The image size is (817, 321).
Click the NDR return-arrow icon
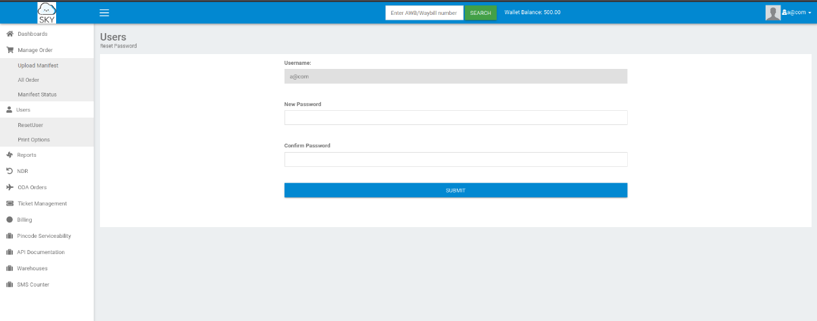(x=9, y=171)
